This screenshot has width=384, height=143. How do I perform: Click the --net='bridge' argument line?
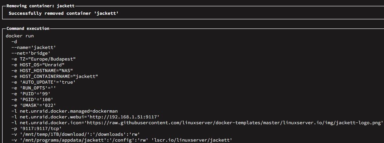coord(31,53)
